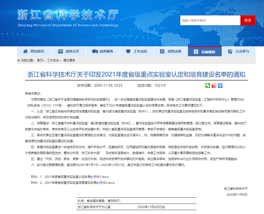Open the 政务公开 menu item
Image resolution: width=264 pixels, height=214 pixels.
click(x=69, y=51)
